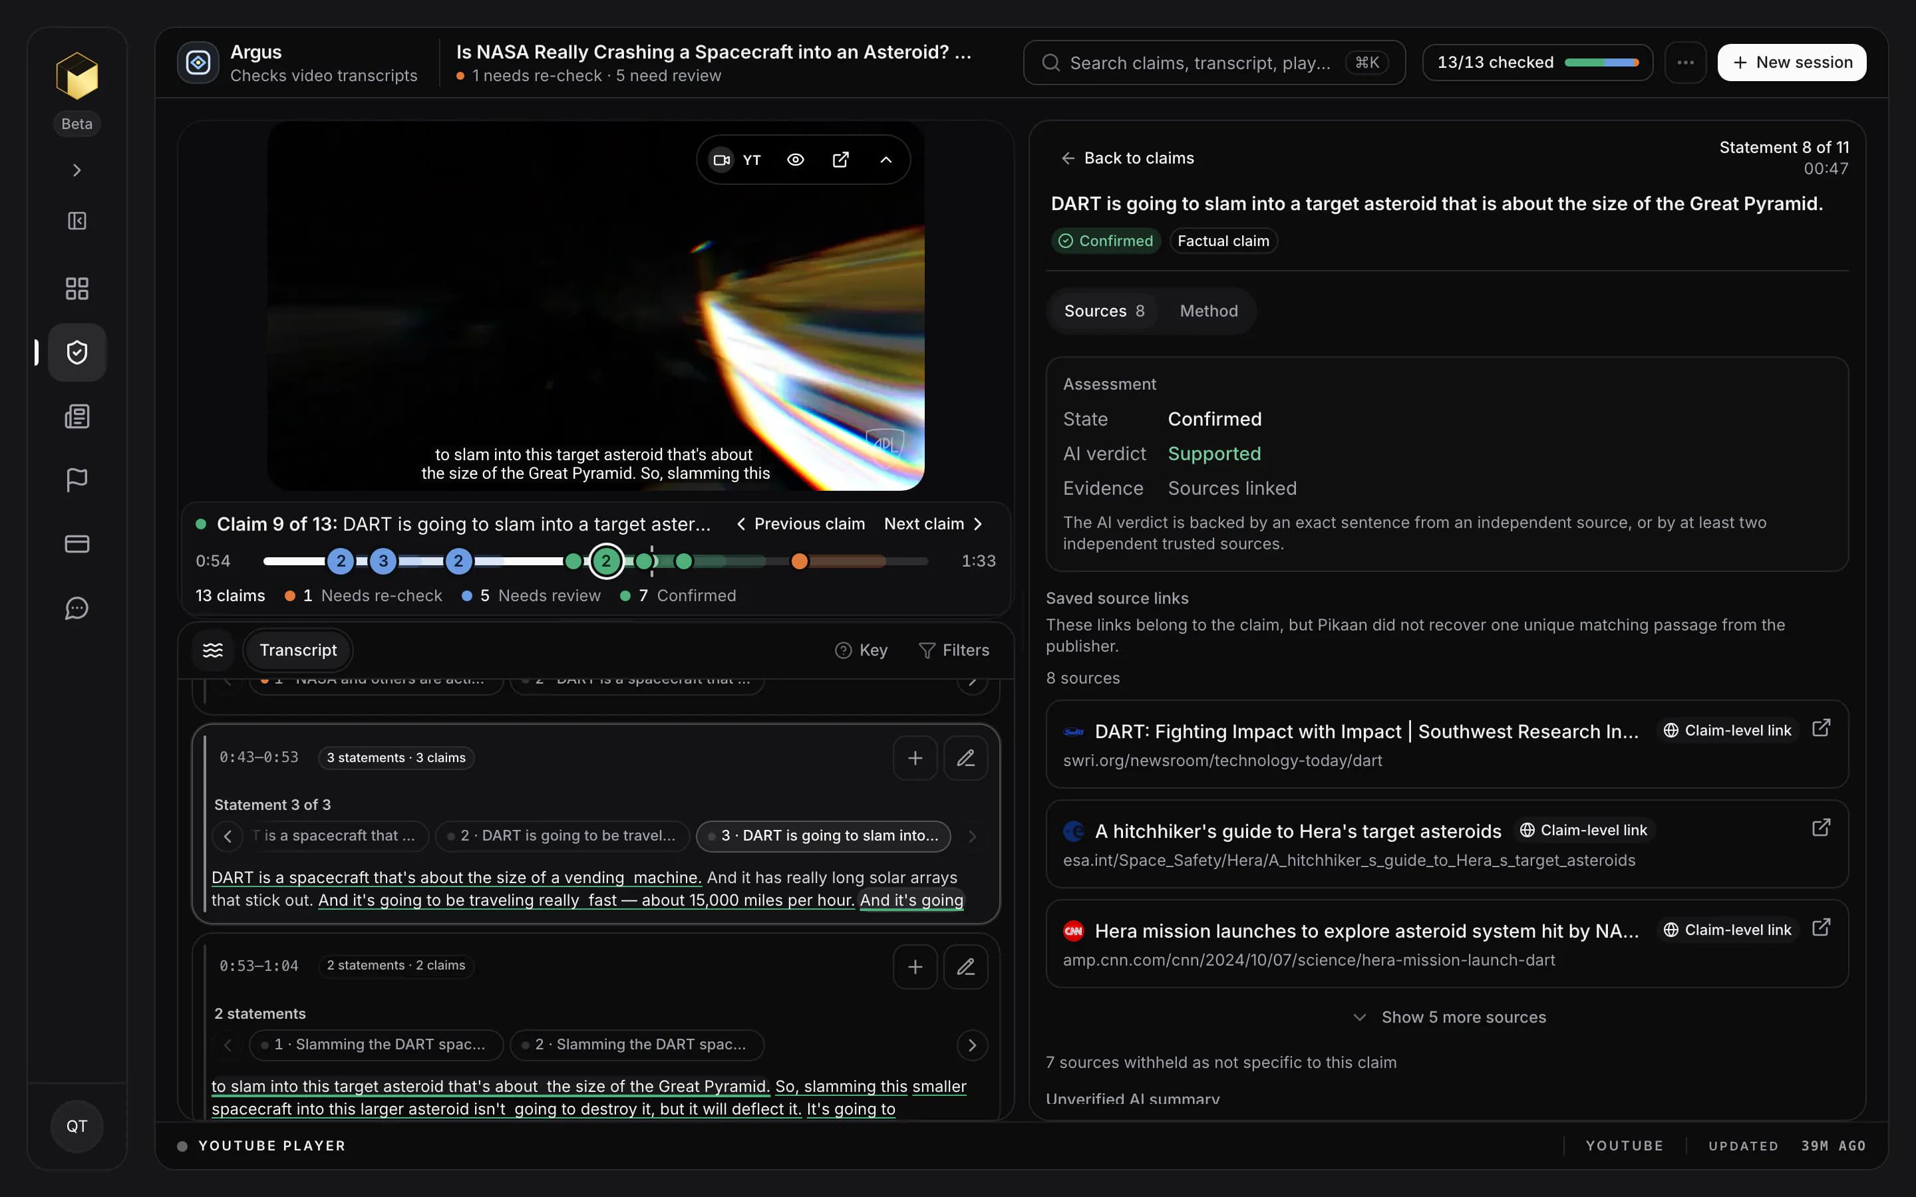Open the newspaper articles icon
The width and height of the screenshot is (1916, 1197).
tap(77, 416)
